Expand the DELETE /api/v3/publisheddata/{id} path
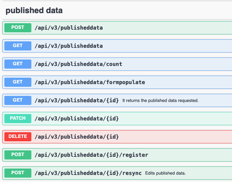This screenshot has height=182, width=232. tap(77, 137)
